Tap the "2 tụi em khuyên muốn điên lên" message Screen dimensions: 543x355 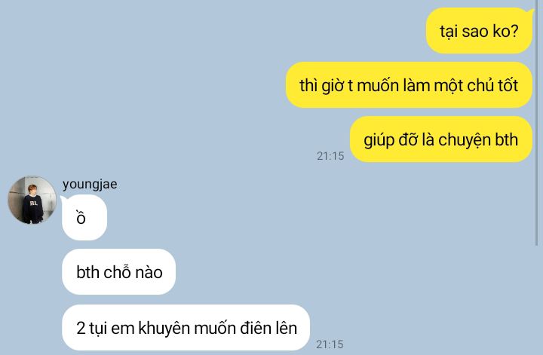coord(186,328)
